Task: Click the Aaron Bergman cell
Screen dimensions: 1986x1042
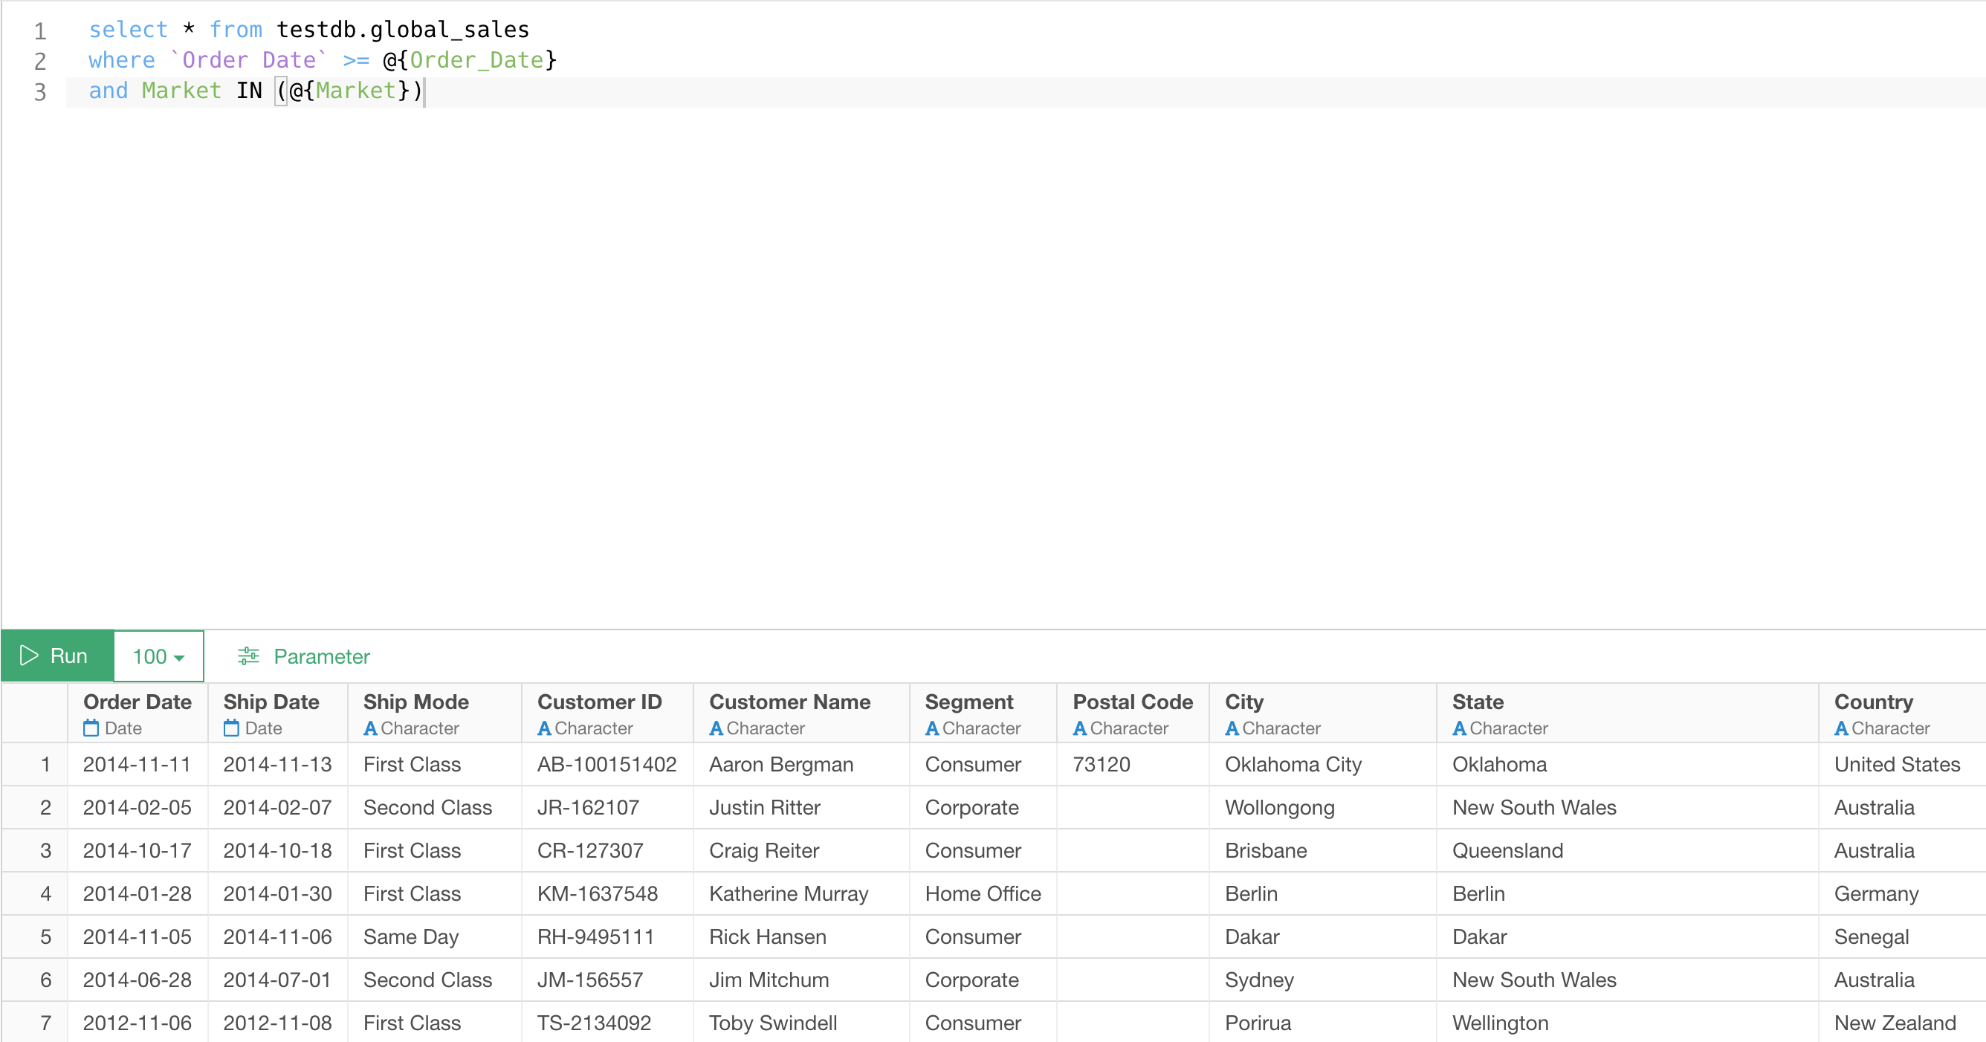Action: pyautogui.click(x=780, y=764)
